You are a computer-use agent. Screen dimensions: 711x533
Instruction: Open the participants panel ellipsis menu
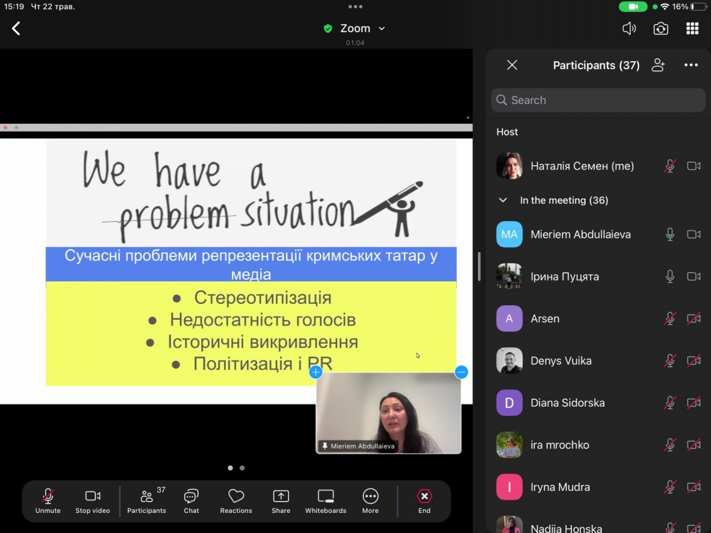point(691,65)
